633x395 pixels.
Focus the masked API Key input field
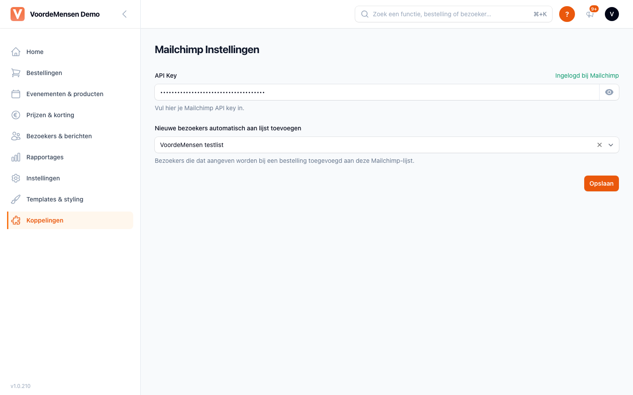377,92
